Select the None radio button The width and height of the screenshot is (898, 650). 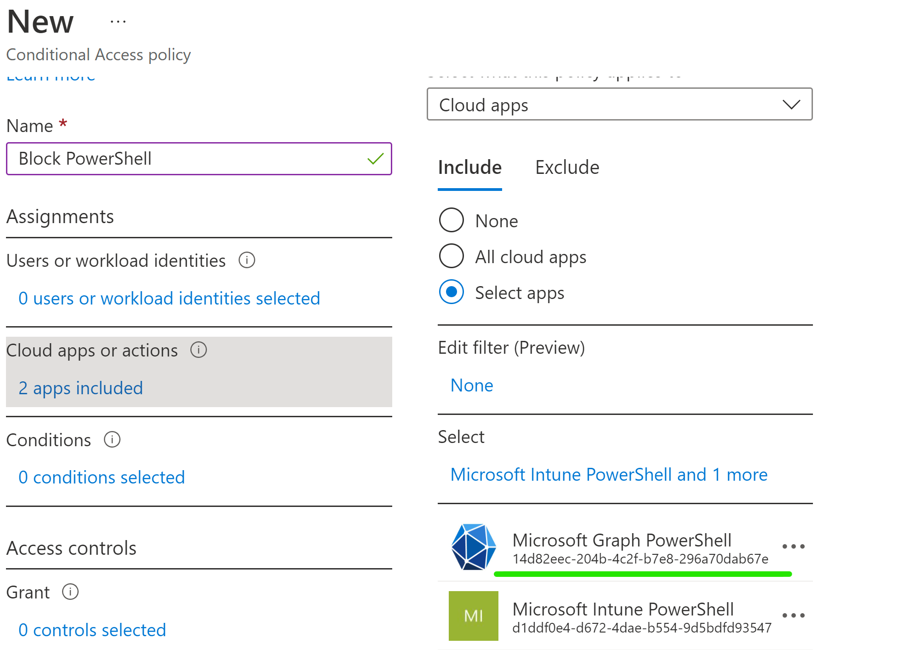(452, 220)
